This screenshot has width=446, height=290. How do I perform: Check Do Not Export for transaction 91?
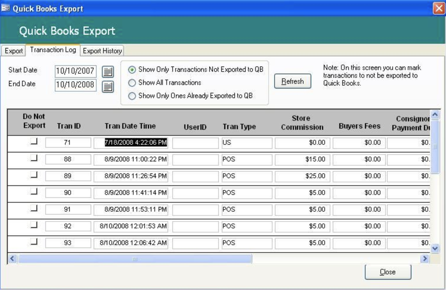point(34,208)
